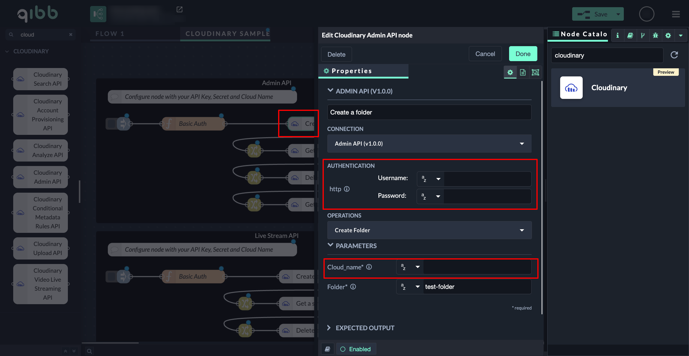Click the info sidebar icon
The image size is (689, 356).
coord(618,35)
